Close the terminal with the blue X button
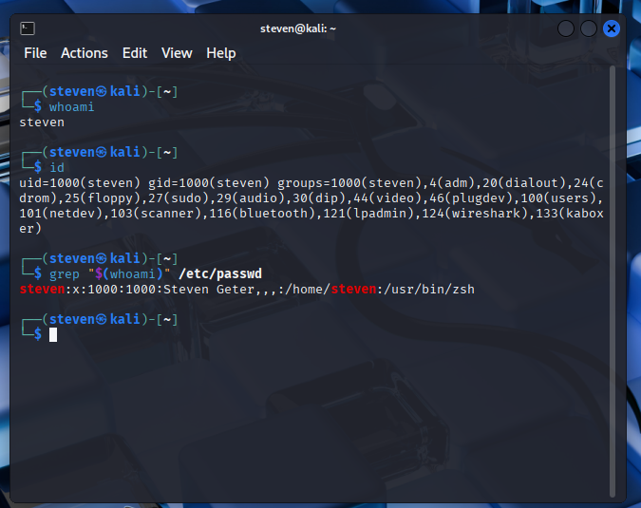This screenshot has height=508, width=641. (612, 28)
